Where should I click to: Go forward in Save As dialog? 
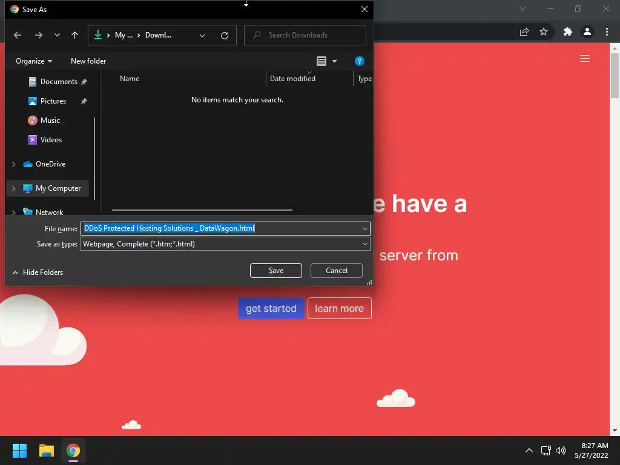click(38, 35)
